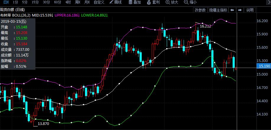271x130 pixels.
Task: Select the 60分 timeframe
Action: tap(58, 2)
